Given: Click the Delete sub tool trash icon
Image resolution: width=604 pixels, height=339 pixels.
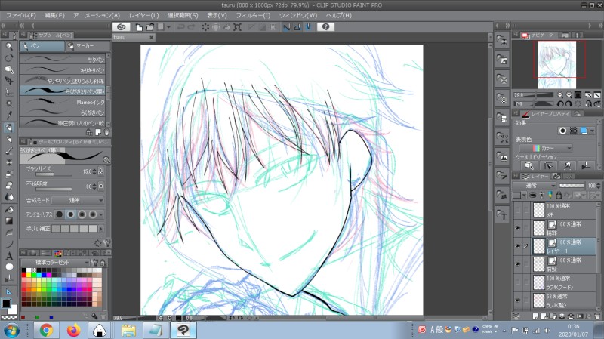Looking at the screenshot, I should 106,132.
